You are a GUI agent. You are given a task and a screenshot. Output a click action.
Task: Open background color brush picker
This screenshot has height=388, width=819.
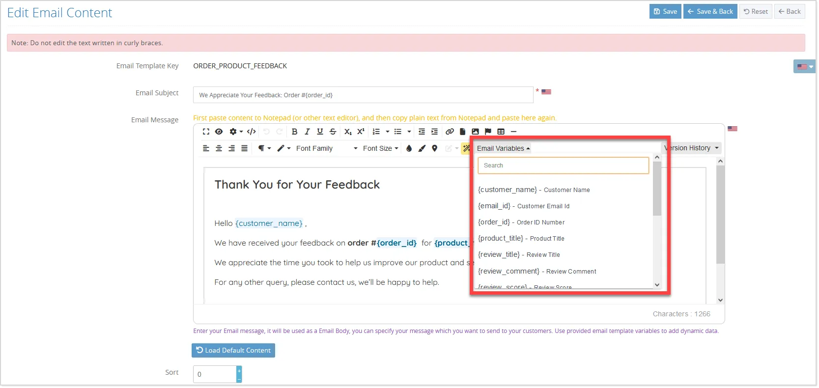point(422,148)
